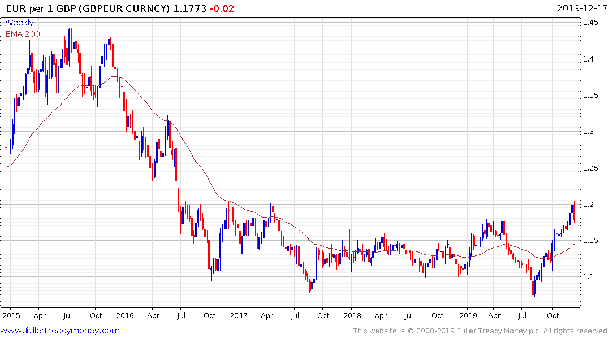Open the www.fullertreacymoney.com link
608x339 pixels.
pos(60,331)
